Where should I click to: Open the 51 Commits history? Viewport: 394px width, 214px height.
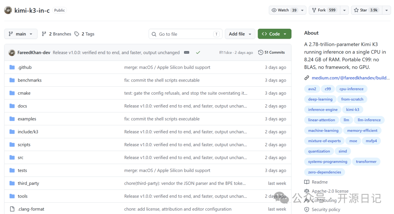tap(271, 52)
